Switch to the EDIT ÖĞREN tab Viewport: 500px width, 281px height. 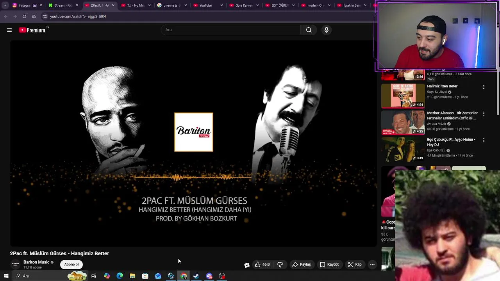click(x=280, y=5)
